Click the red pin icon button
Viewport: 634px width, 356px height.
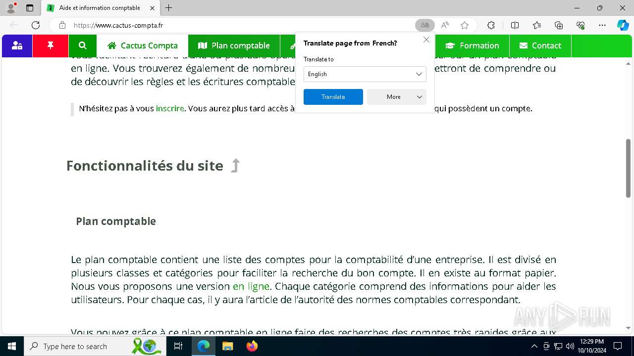51,45
